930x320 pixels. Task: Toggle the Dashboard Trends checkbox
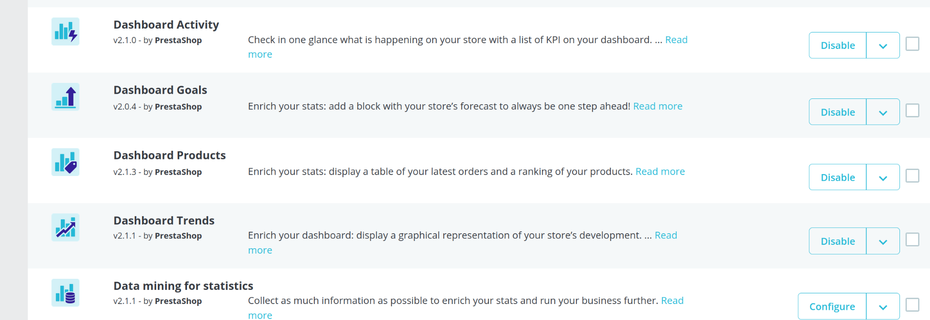[x=912, y=240]
